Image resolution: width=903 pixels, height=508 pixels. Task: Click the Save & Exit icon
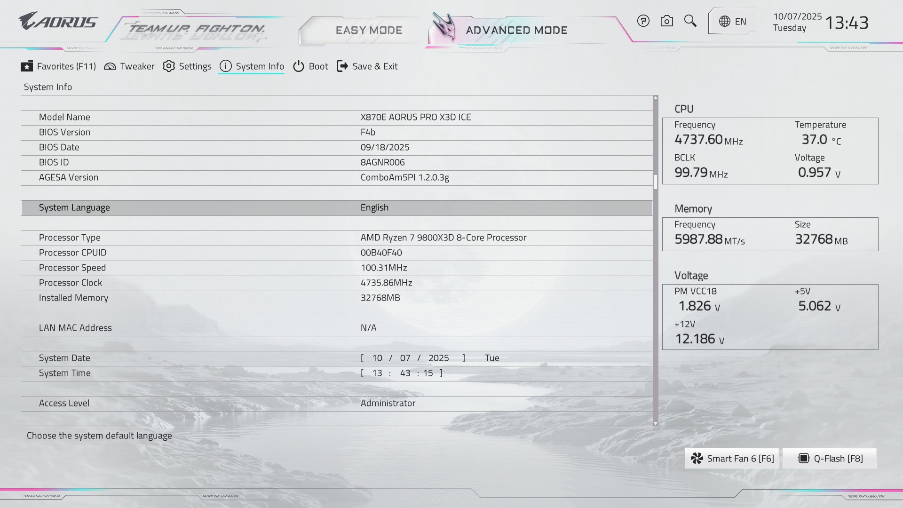(342, 66)
